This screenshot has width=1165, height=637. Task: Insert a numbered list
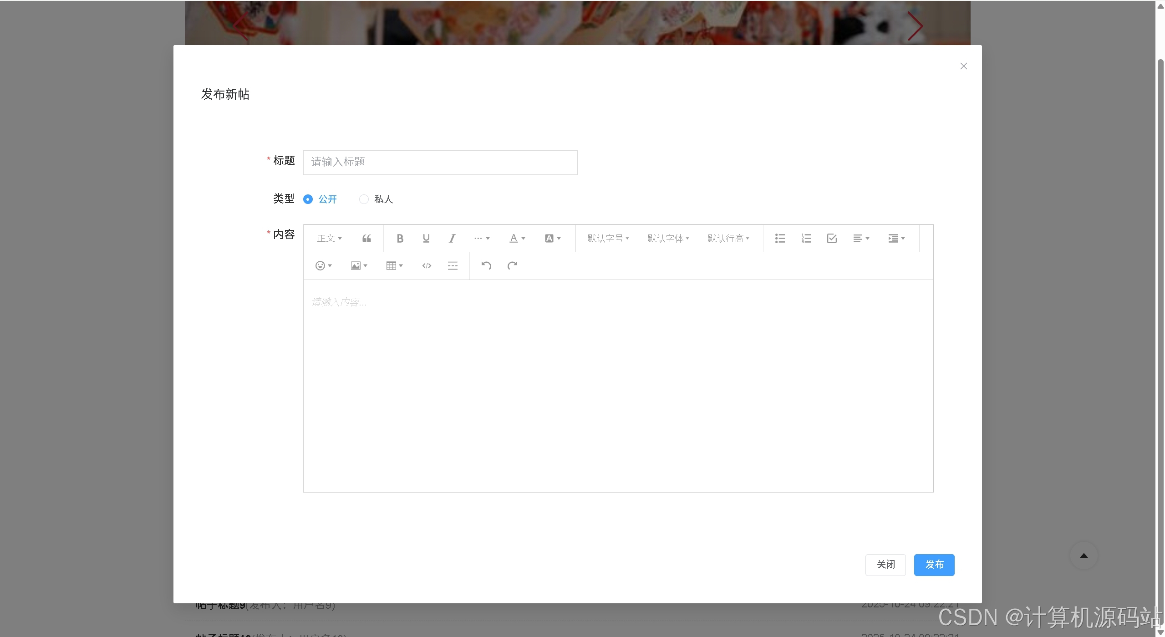click(806, 238)
